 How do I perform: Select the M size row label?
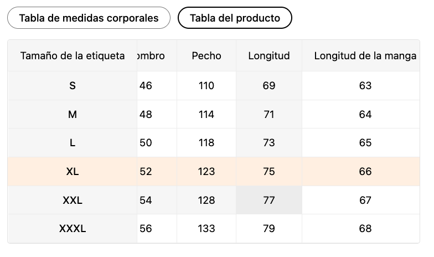(x=73, y=114)
